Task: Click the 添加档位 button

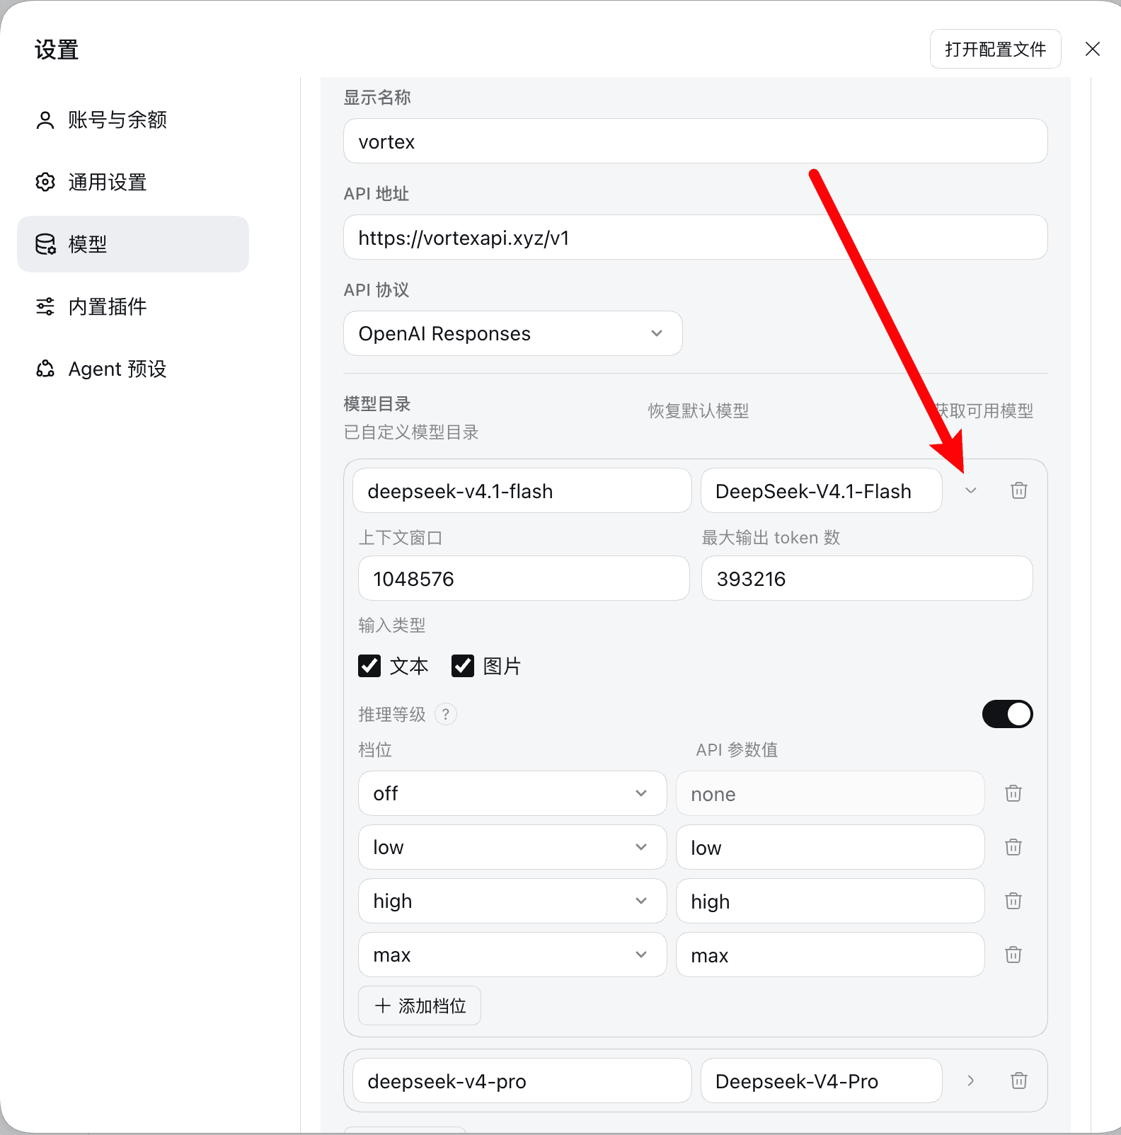Action: 420,1006
